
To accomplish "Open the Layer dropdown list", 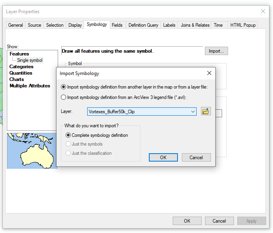I will click(142, 112).
